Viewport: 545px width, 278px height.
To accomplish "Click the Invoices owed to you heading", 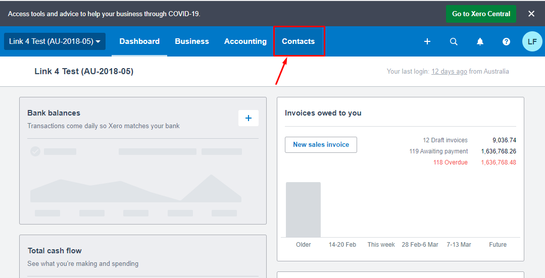I will [x=323, y=113].
